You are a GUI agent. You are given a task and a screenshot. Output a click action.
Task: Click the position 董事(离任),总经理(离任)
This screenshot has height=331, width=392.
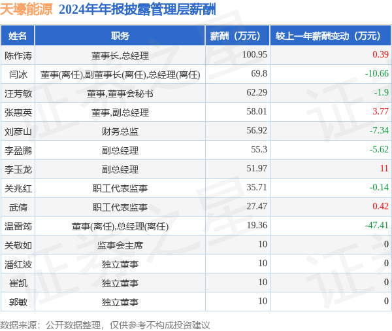point(120,226)
